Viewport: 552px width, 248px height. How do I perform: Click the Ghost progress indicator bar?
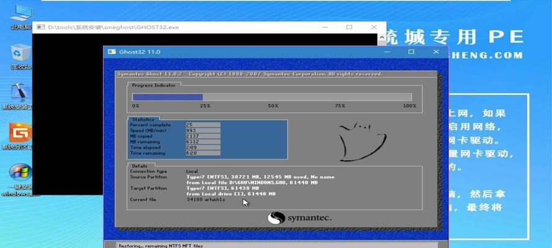point(272,97)
